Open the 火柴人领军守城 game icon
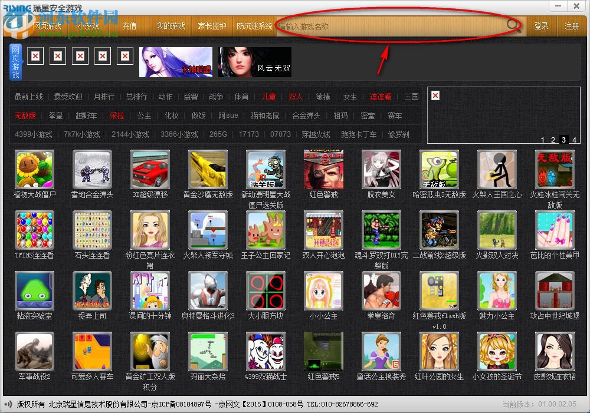The height and width of the screenshot is (413, 590). [x=208, y=230]
